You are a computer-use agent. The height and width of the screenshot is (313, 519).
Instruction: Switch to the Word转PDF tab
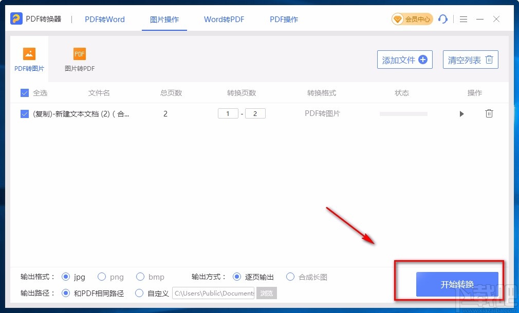(224, 19)
